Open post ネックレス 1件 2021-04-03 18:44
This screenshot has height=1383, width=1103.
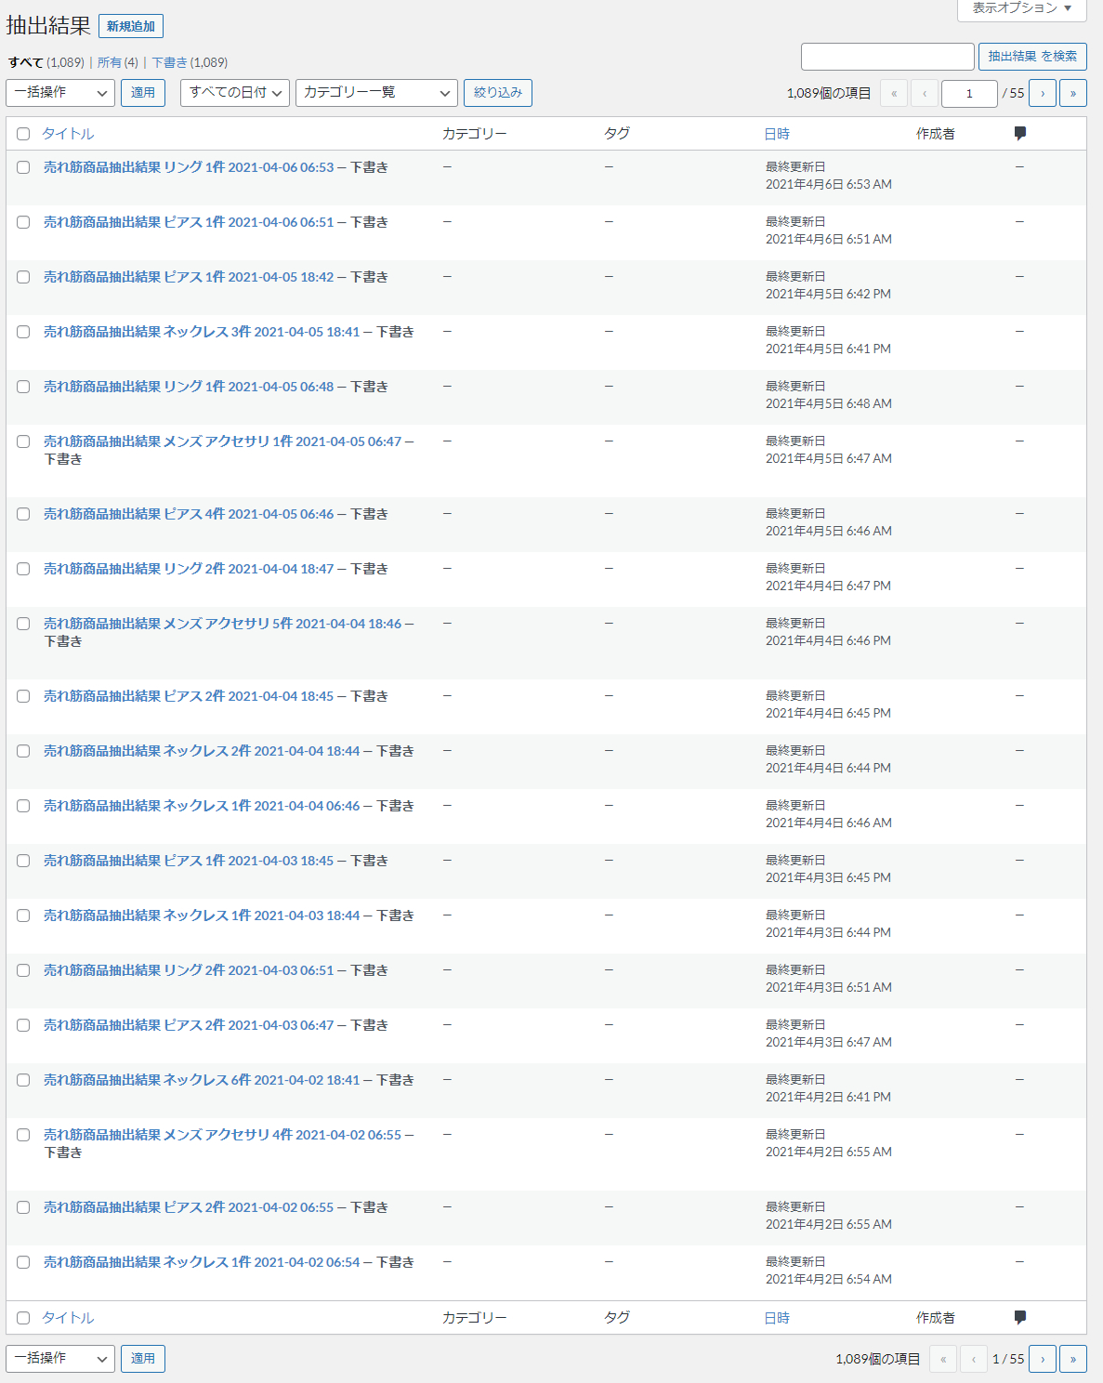pyautogui.click(x=202, y=915)
